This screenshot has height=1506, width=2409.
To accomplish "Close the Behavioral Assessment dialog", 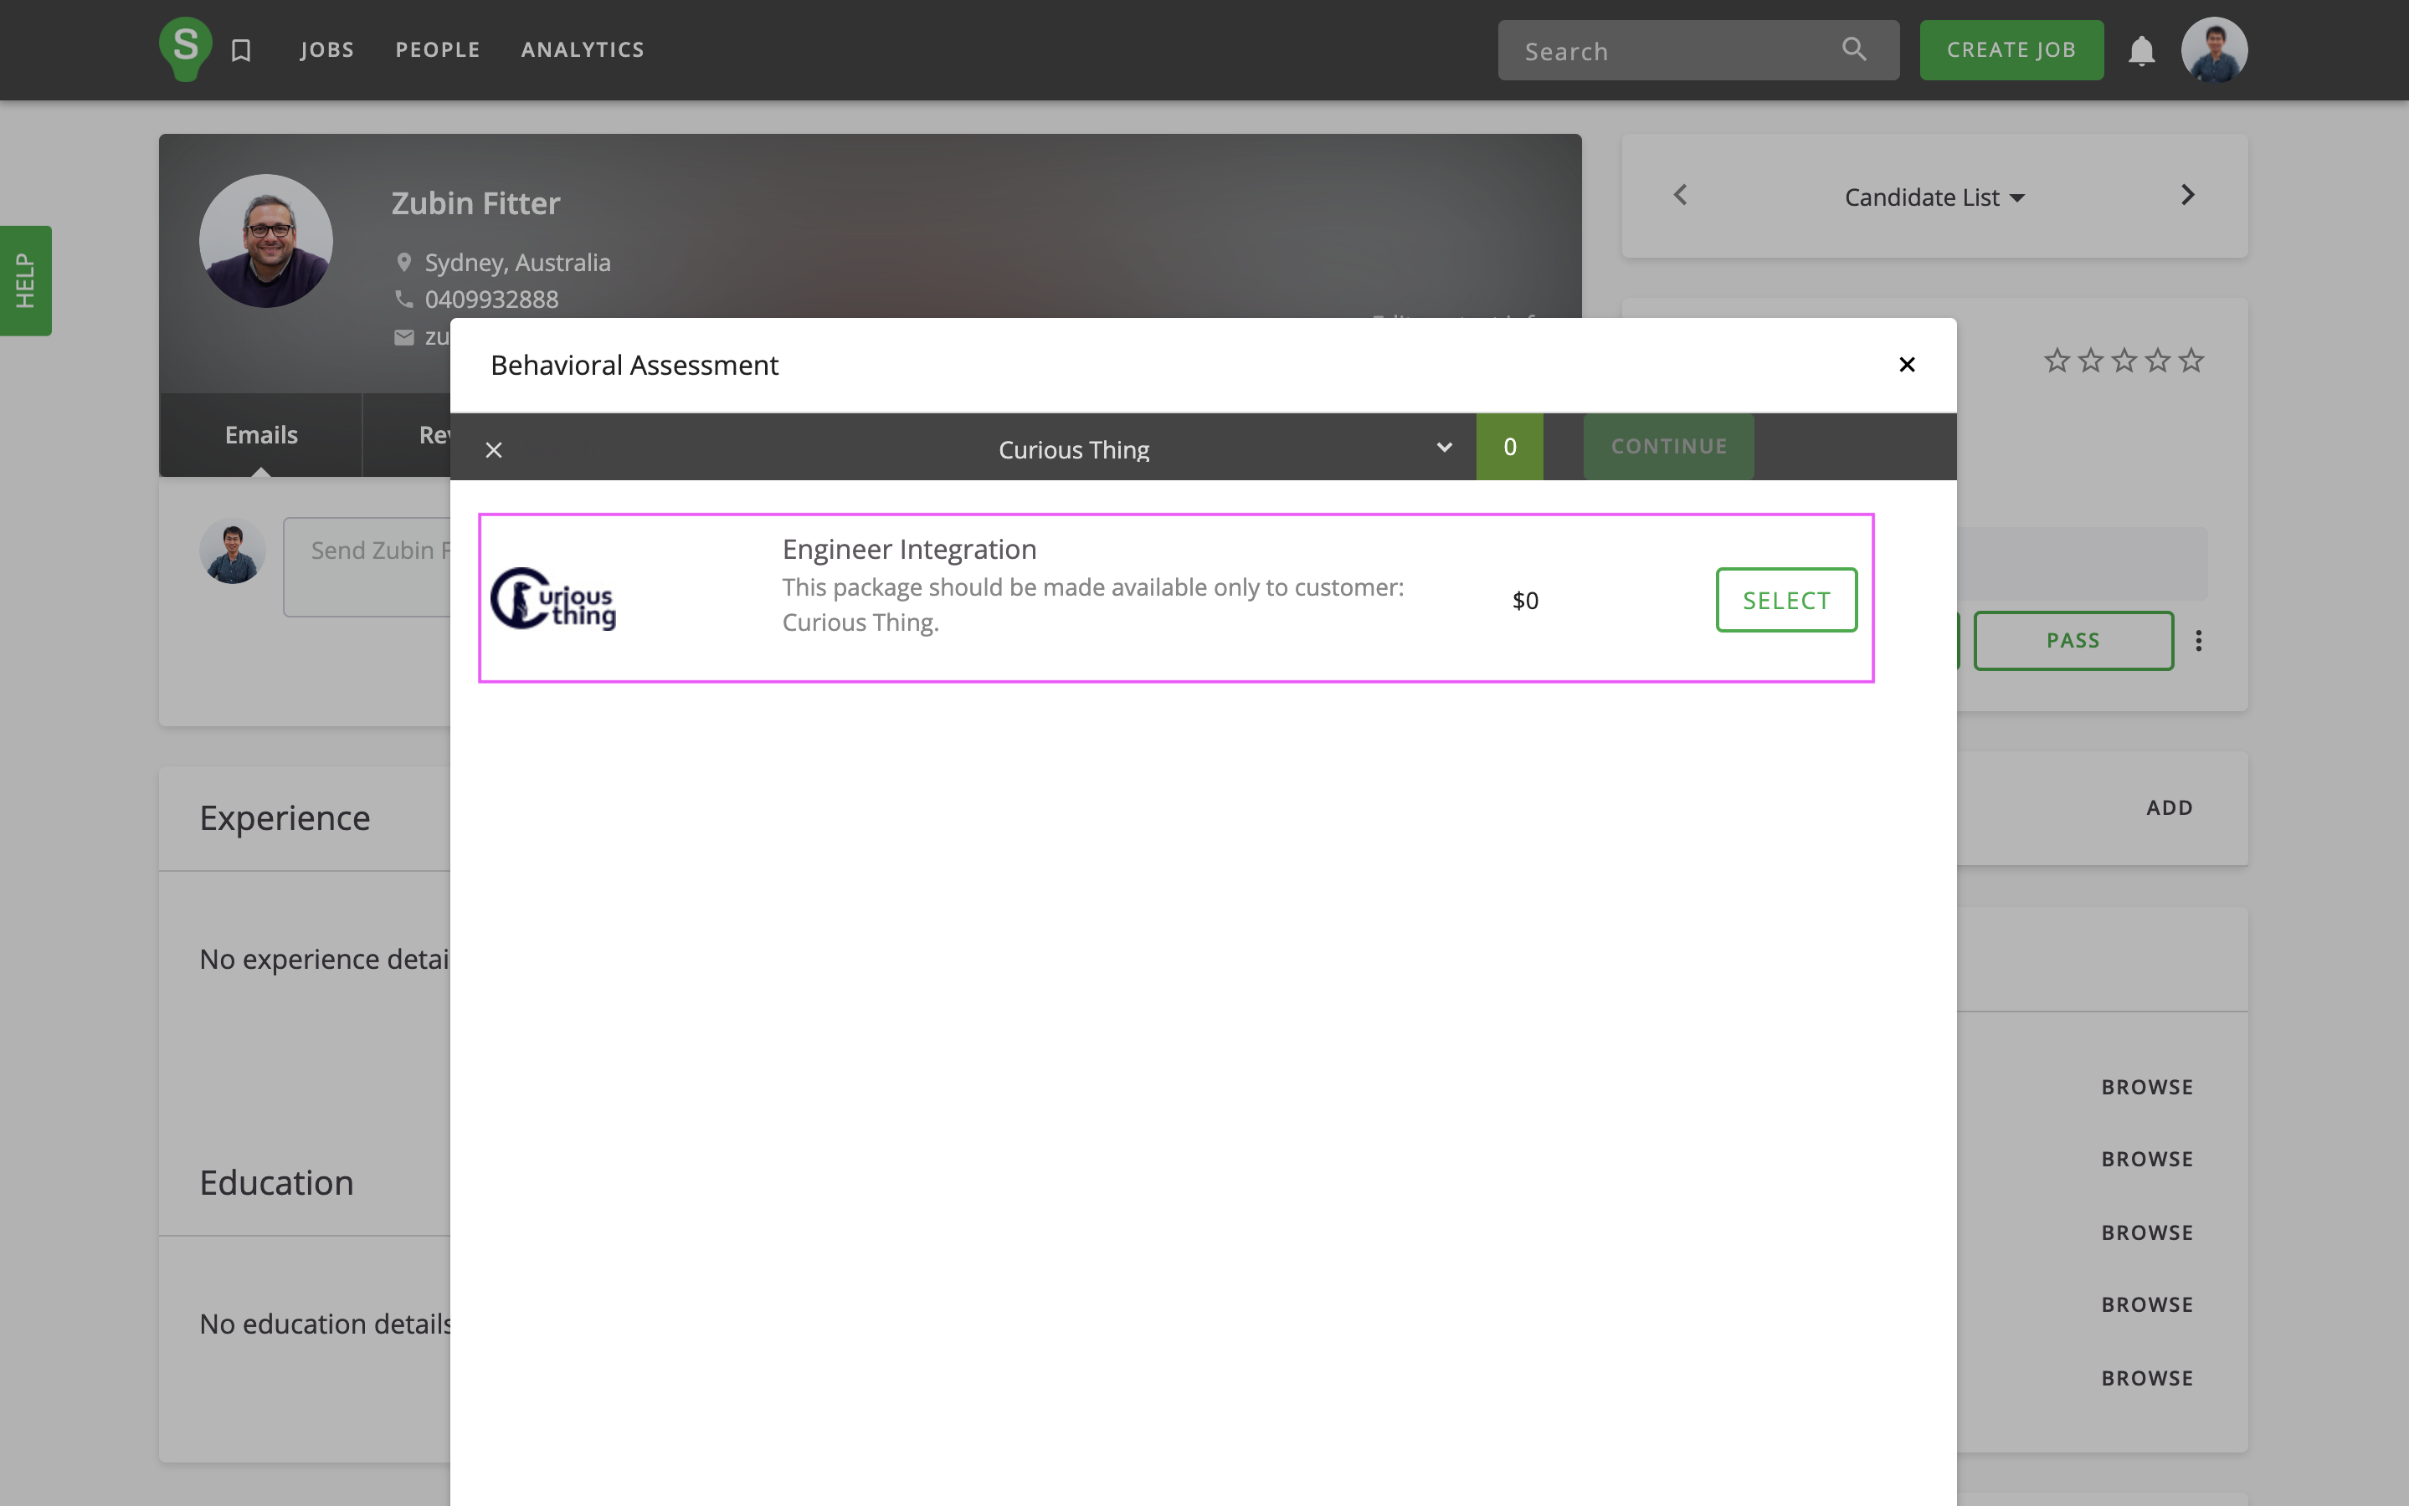I will tap(1906, 365).
